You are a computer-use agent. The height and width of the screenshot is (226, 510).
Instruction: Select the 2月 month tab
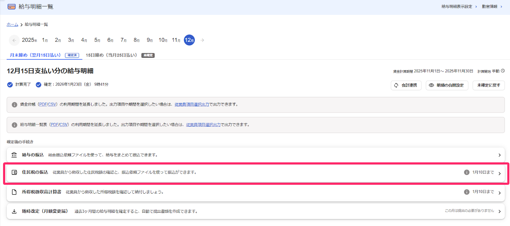[x=58, y=40]
